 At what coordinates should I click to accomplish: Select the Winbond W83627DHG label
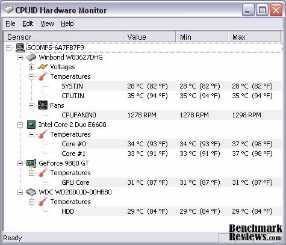tap(70, 57)
